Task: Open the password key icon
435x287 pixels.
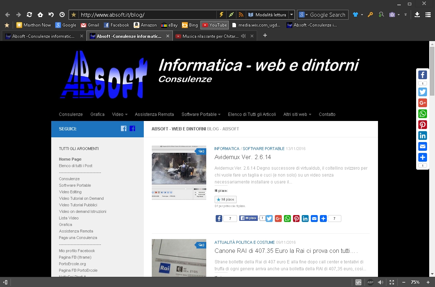Action: pos(370,15)
